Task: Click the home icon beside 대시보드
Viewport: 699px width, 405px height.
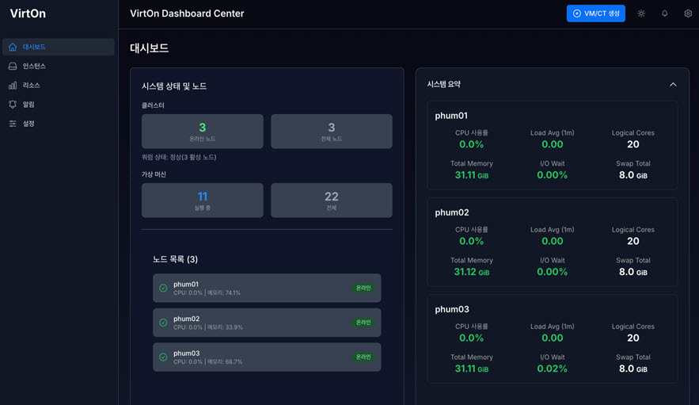Action: point(13,48)
